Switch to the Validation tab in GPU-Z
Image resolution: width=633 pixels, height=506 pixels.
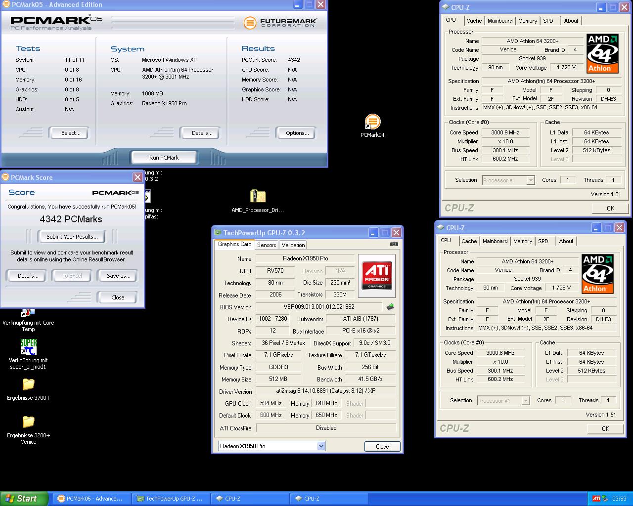click(x=293, y=245)
